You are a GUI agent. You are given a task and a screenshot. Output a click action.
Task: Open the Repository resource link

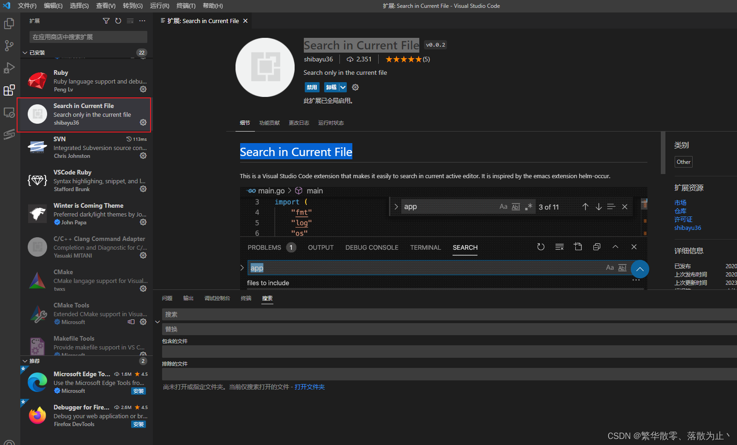(680, 211)
